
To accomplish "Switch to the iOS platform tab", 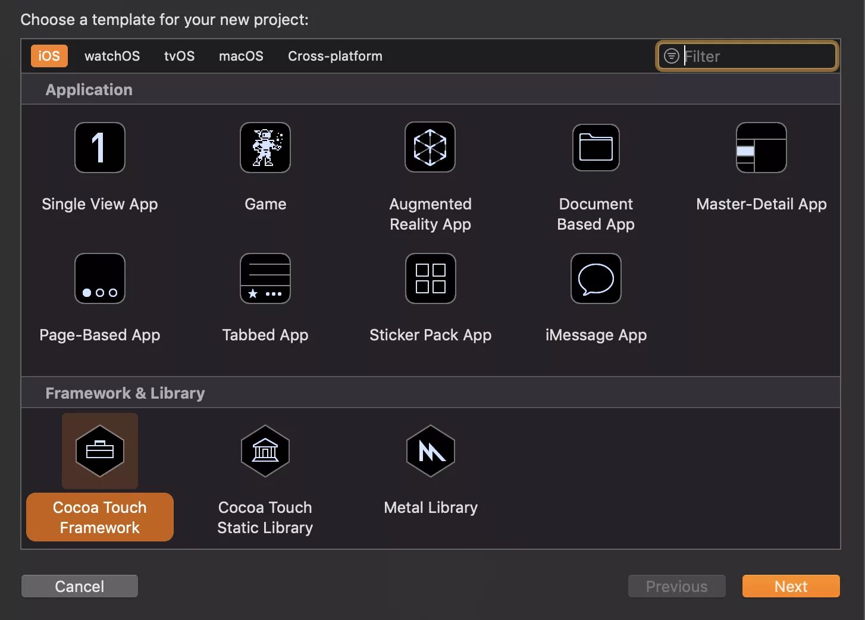I will 49,56.
